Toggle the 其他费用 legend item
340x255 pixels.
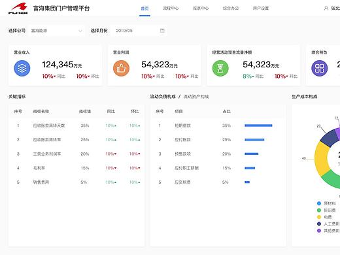[x=328, y=231]
